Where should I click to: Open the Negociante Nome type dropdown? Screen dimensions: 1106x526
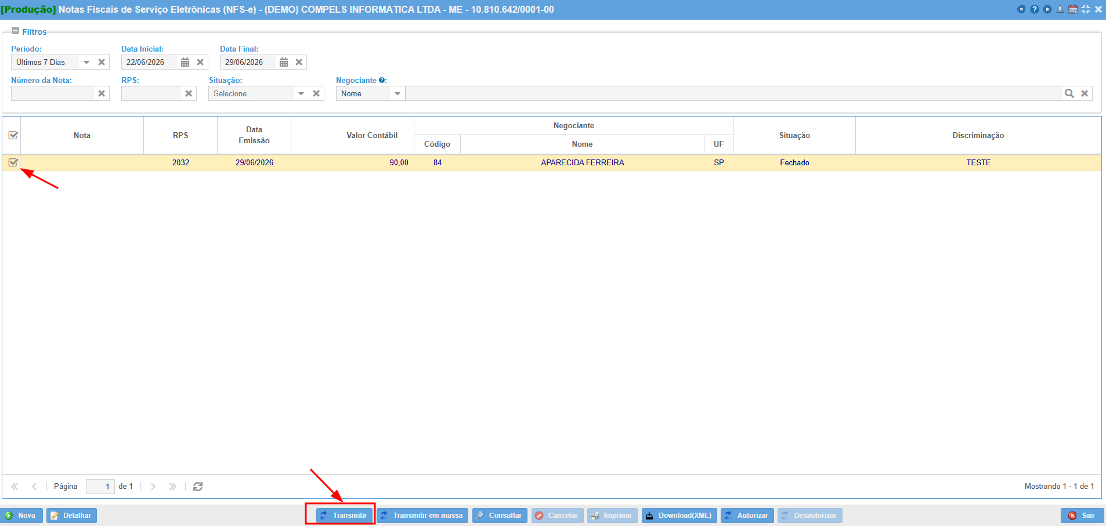(x=397, y=93)
